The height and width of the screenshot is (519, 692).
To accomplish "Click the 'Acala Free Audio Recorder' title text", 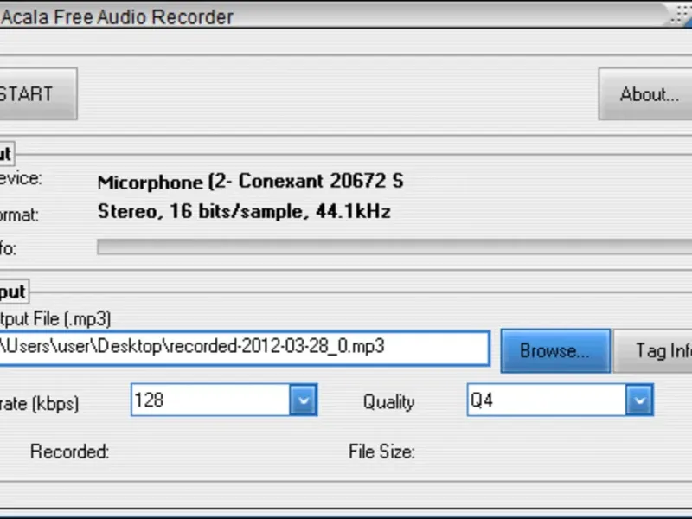I will tap(117, 16).
